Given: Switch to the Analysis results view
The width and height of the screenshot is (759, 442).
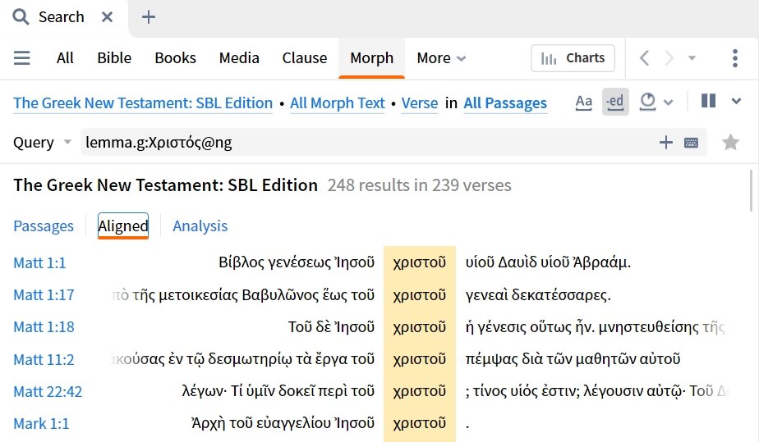Looking at the screenshot, I should [200, 226].
